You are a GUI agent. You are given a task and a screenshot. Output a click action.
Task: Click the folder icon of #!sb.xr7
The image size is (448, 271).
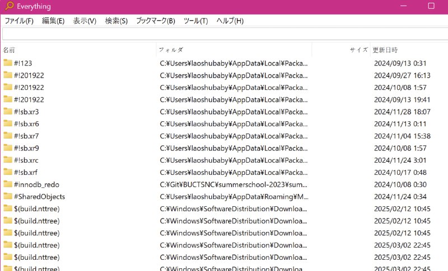tap(8, 135)
